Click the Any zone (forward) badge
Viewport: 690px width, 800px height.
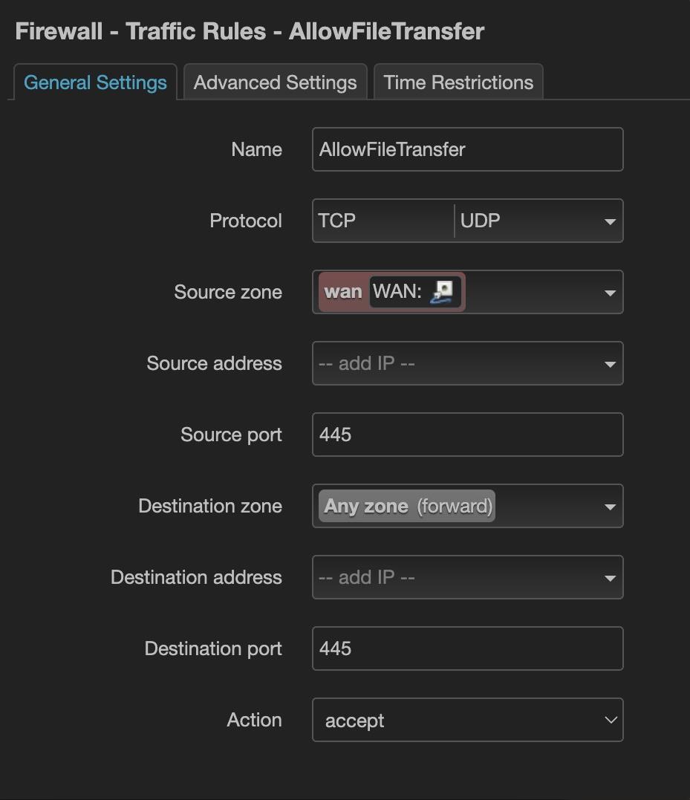point(407,506)
